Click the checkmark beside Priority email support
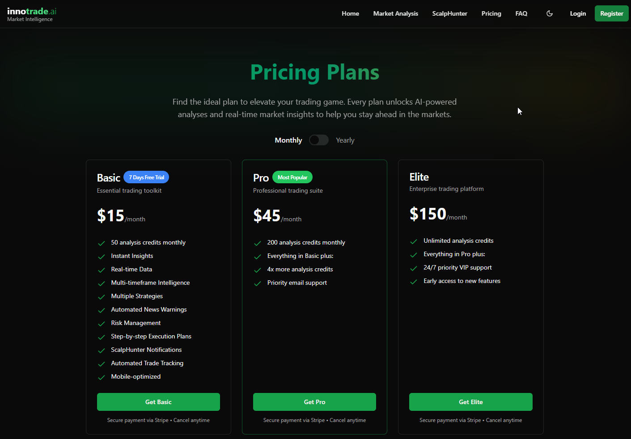The width and height of the screenshot is (631, 439). click(258, 283)
